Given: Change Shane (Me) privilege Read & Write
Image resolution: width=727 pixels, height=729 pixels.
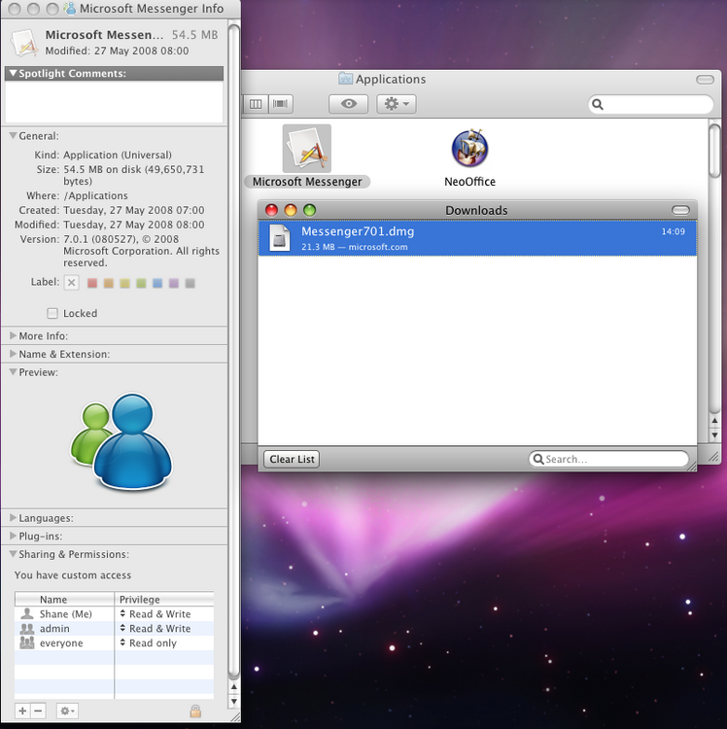Looking at the screenshot, I should [x=156, y=614].
